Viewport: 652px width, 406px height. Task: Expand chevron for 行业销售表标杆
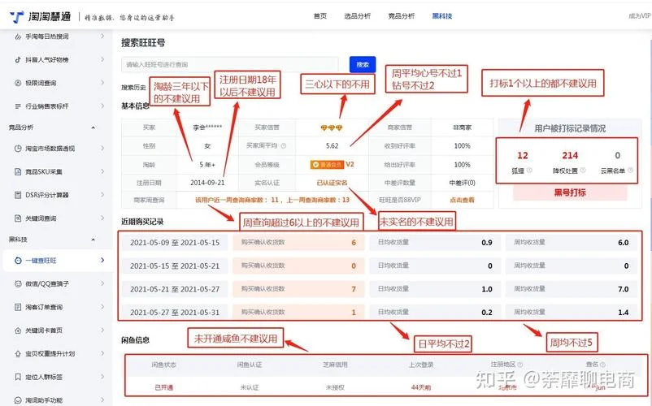(102, 106)
